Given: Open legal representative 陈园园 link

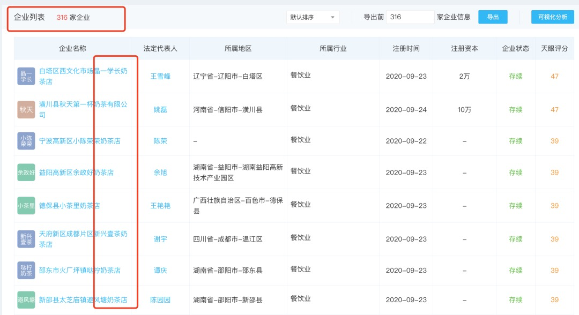Looking at the screenshot, I should point(160,300).
